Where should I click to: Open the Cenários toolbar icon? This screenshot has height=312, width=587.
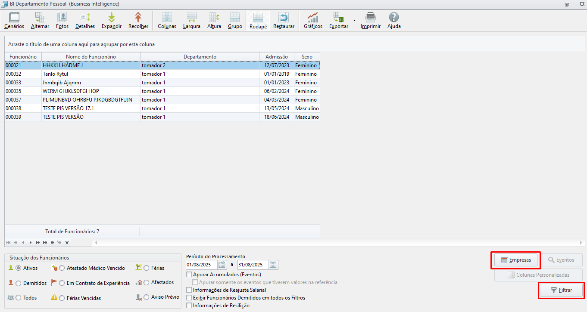14,20
